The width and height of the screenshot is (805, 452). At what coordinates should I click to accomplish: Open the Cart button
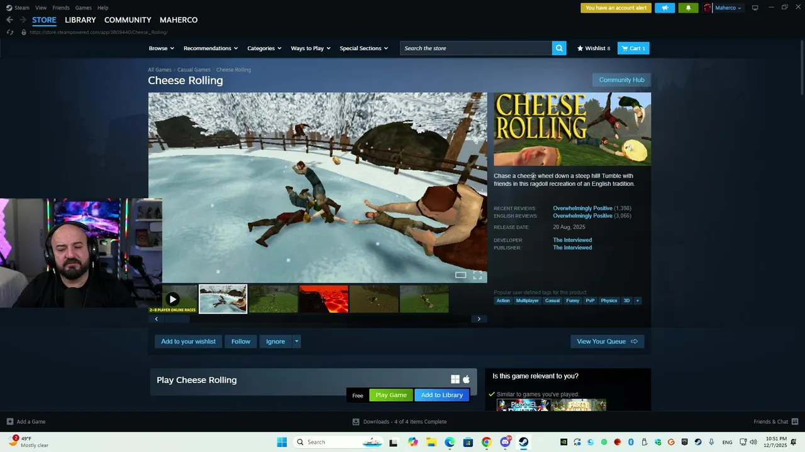(x=633, y=48)
